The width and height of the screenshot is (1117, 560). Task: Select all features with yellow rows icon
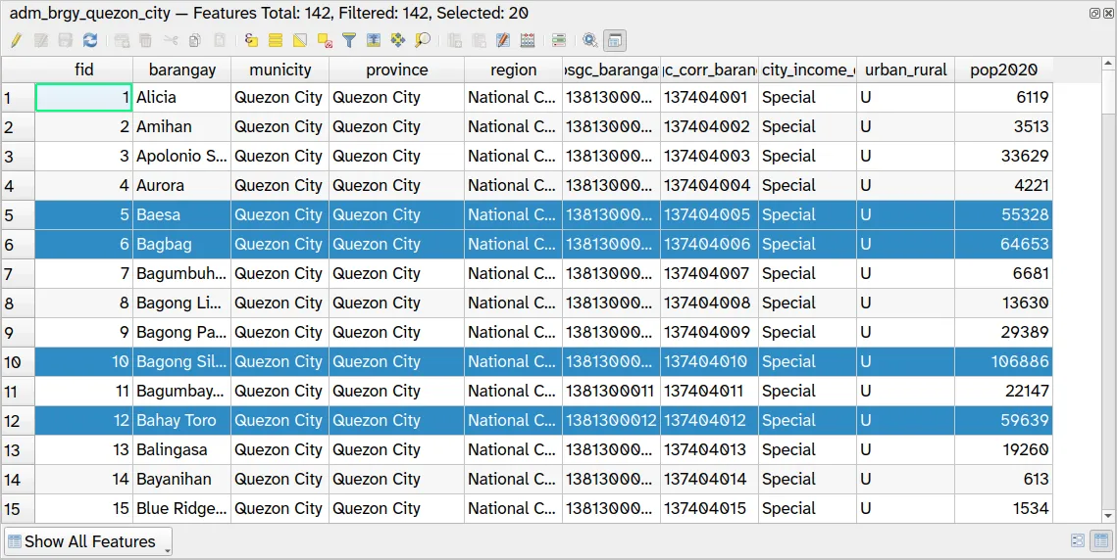275,40
